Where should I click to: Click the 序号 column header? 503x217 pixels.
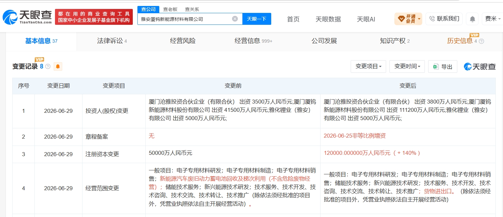pos(24,86)
